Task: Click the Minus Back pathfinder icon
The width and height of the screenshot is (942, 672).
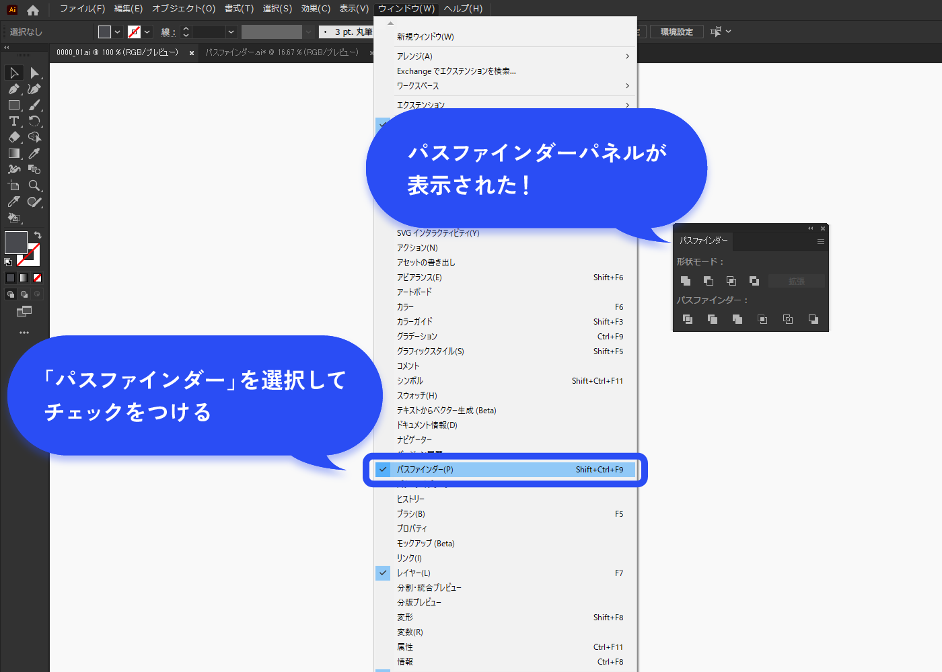Action: coord(813,319)
